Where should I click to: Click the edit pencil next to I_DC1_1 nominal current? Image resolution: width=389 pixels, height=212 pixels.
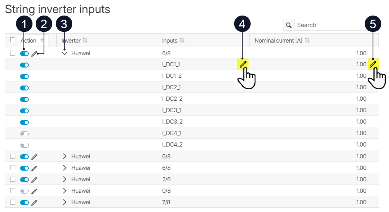tap(373, 64)
